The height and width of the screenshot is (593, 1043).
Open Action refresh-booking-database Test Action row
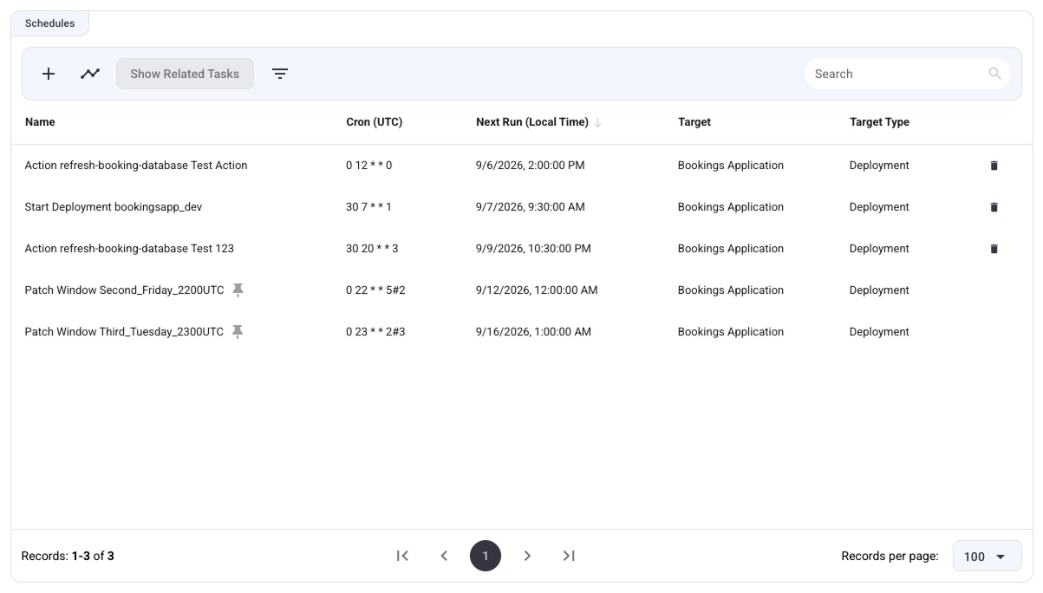point(521,166)
